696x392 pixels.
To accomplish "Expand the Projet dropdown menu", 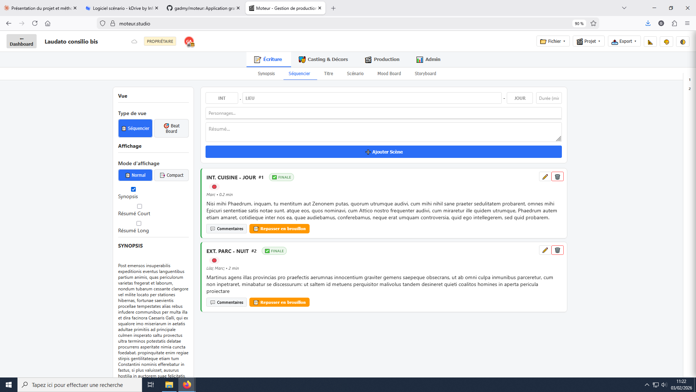I will pyautogui.click(x=588, y=41).
